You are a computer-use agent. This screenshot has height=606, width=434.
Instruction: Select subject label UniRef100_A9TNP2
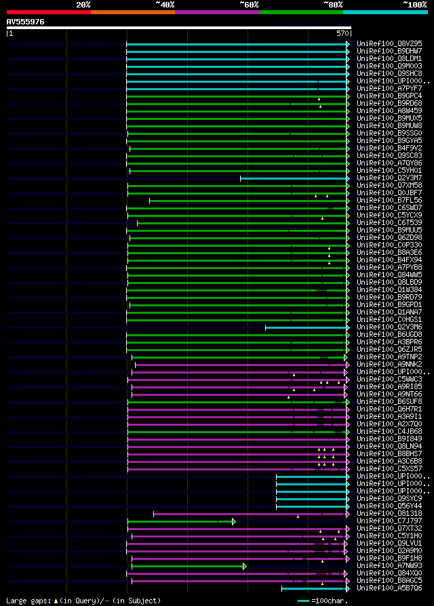point(389,357)
